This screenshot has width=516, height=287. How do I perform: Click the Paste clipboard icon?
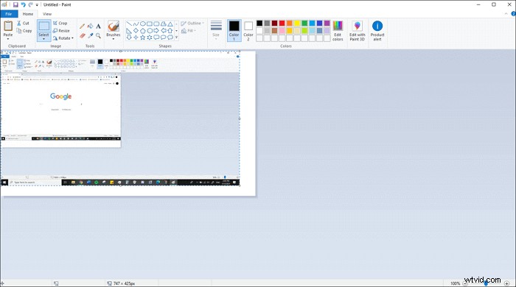coord(8,26)
